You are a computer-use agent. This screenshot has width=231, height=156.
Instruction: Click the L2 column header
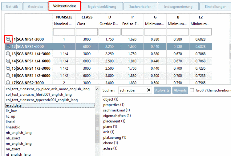(x=201, y=17)
